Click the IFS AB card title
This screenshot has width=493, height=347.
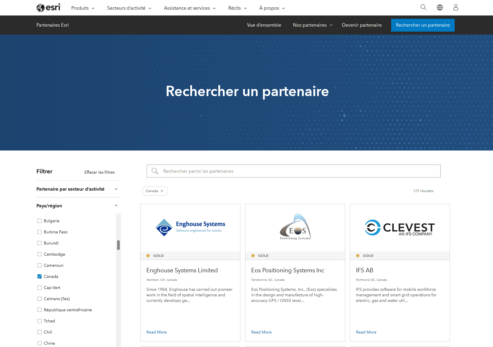pyautogui.click(x=364, y=270)
